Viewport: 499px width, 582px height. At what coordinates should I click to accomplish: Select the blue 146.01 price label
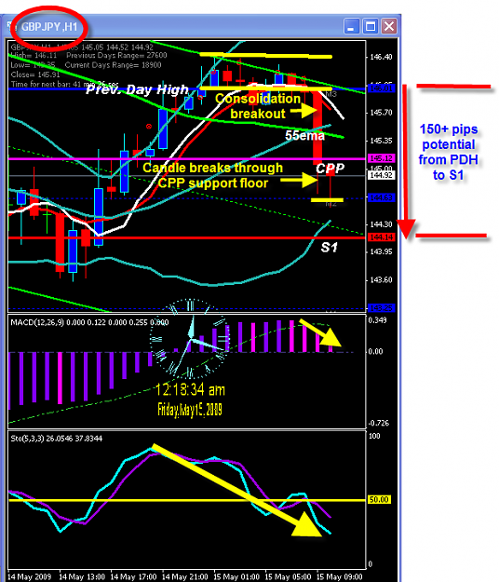tap(381, 88)
